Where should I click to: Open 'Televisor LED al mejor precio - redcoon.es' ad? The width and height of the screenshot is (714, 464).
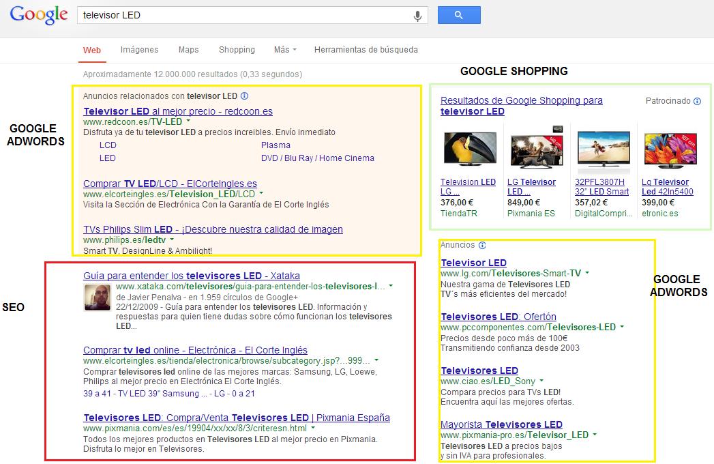point(178,111)
